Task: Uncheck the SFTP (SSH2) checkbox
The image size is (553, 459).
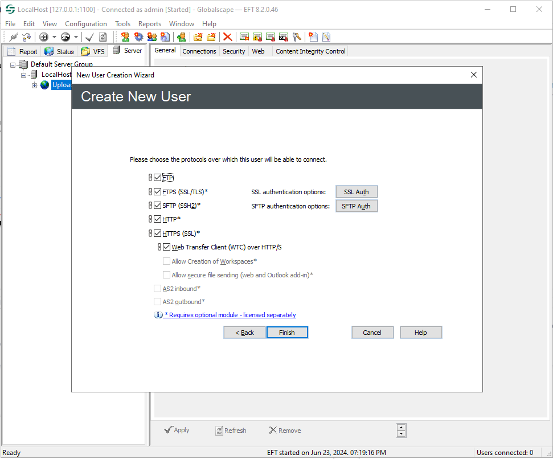Action: tap(157, 206)
